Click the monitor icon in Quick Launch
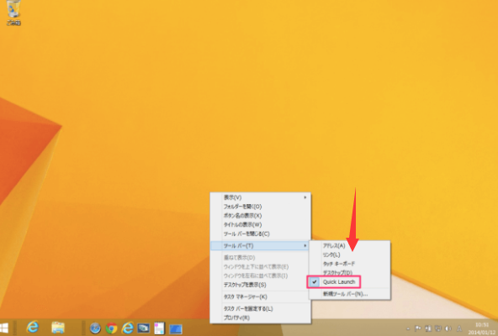The image size is (498, 336). pyautogui.click(x=144, y=328)
